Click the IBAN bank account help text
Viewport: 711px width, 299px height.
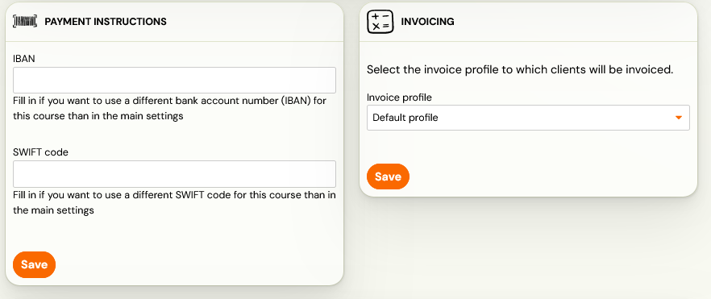click(169, 108)
